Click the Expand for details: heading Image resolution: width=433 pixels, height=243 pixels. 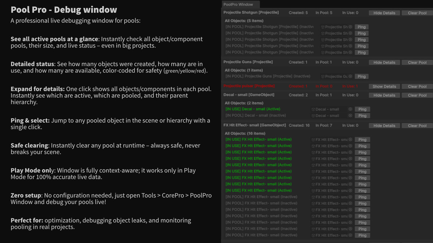pos(38,89)
